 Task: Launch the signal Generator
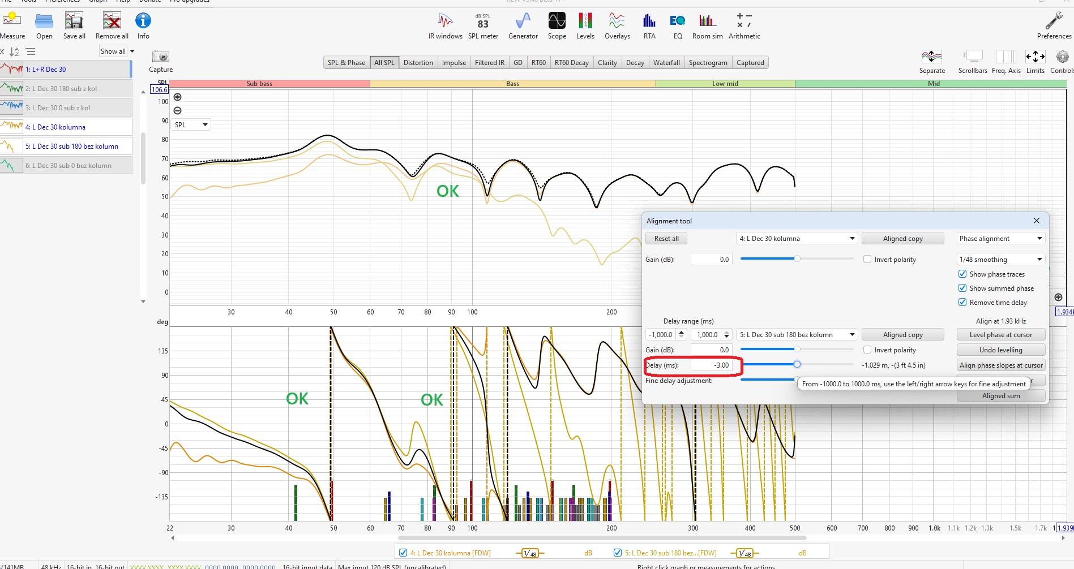(523, 26)
